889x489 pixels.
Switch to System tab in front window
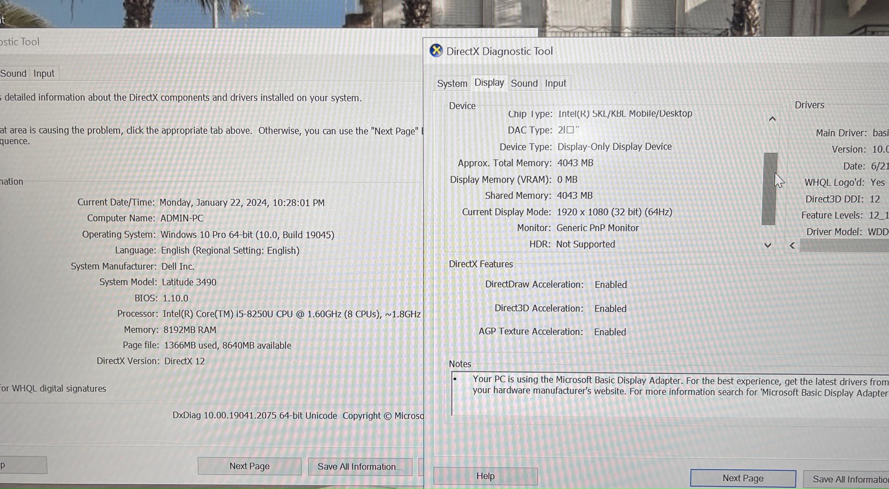[452, 83]
